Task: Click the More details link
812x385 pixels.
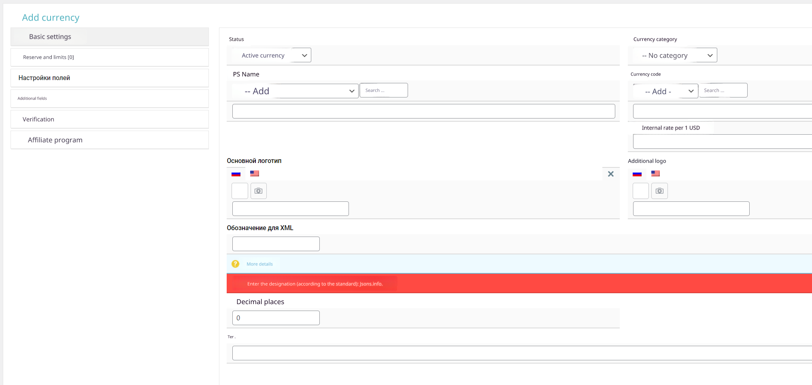Action: (259, 264)
